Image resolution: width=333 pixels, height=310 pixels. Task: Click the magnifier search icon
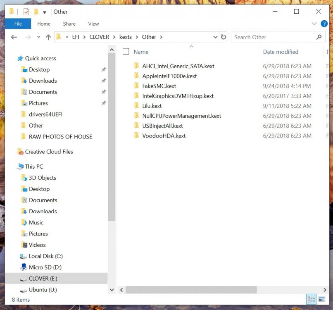pos(319,37)
